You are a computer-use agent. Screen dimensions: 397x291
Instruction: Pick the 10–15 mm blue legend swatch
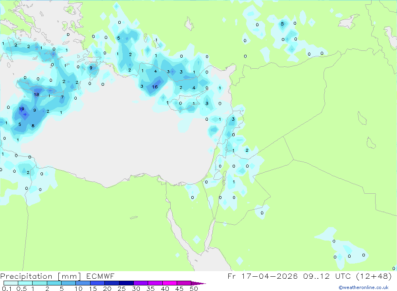[x=83, y=283]
